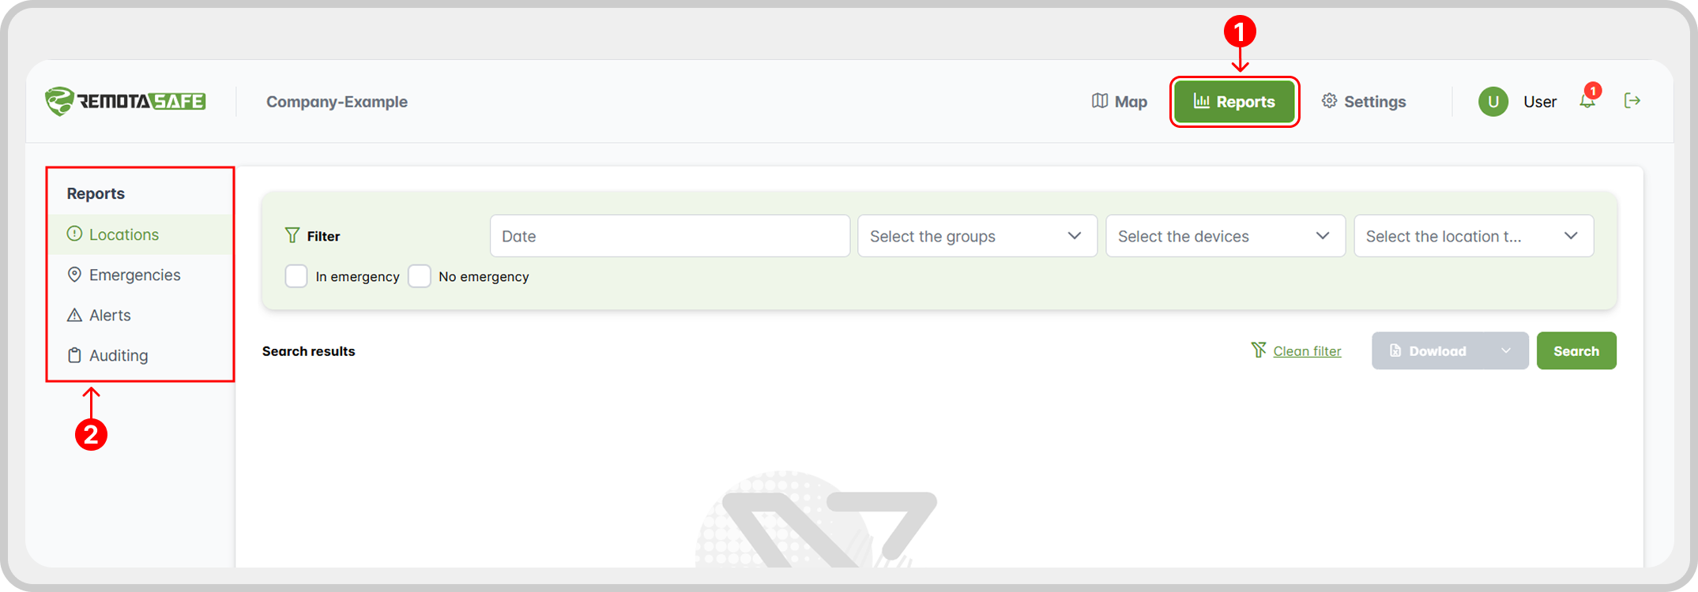Screen dimensions: 1698x592
Task: Click the RemotaSafe logo
Action: point(126,101)
